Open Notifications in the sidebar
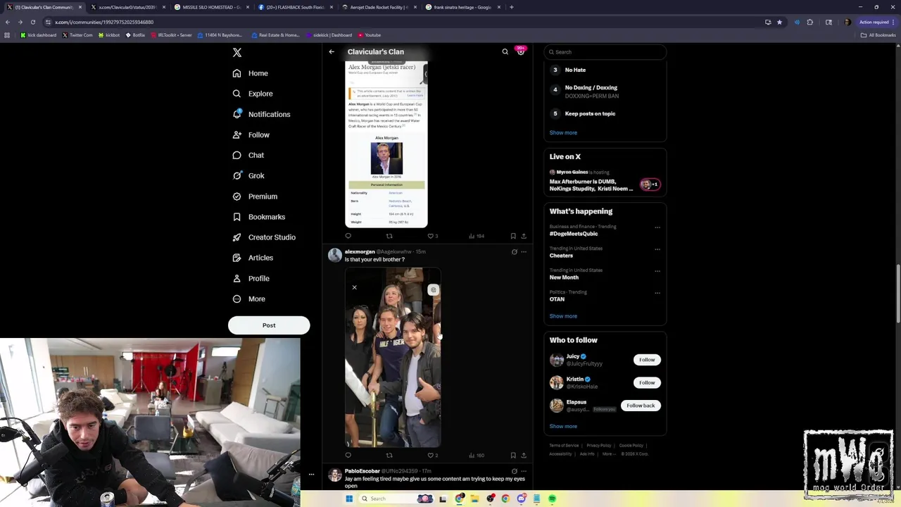 (x=260, y=114)
